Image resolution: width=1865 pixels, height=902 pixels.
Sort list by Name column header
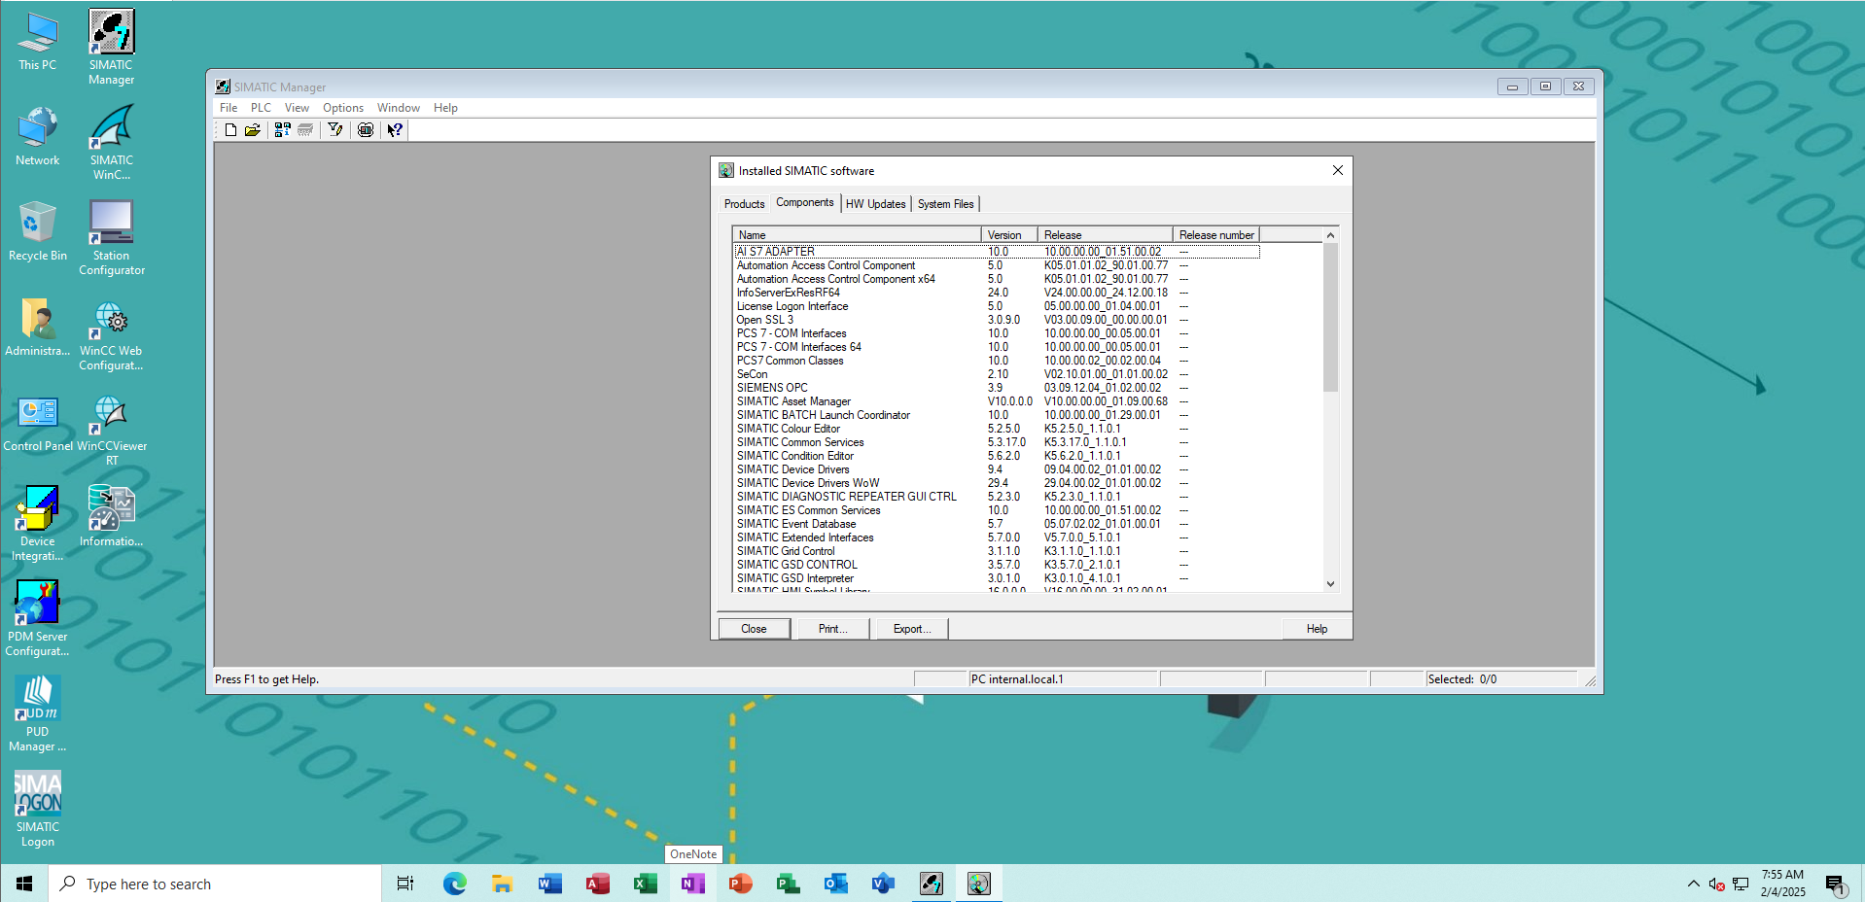click(857, 234)
